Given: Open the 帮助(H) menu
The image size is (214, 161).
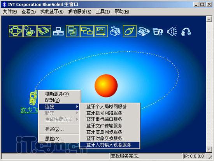Looking at the screenshot, I should pos(122,12).
